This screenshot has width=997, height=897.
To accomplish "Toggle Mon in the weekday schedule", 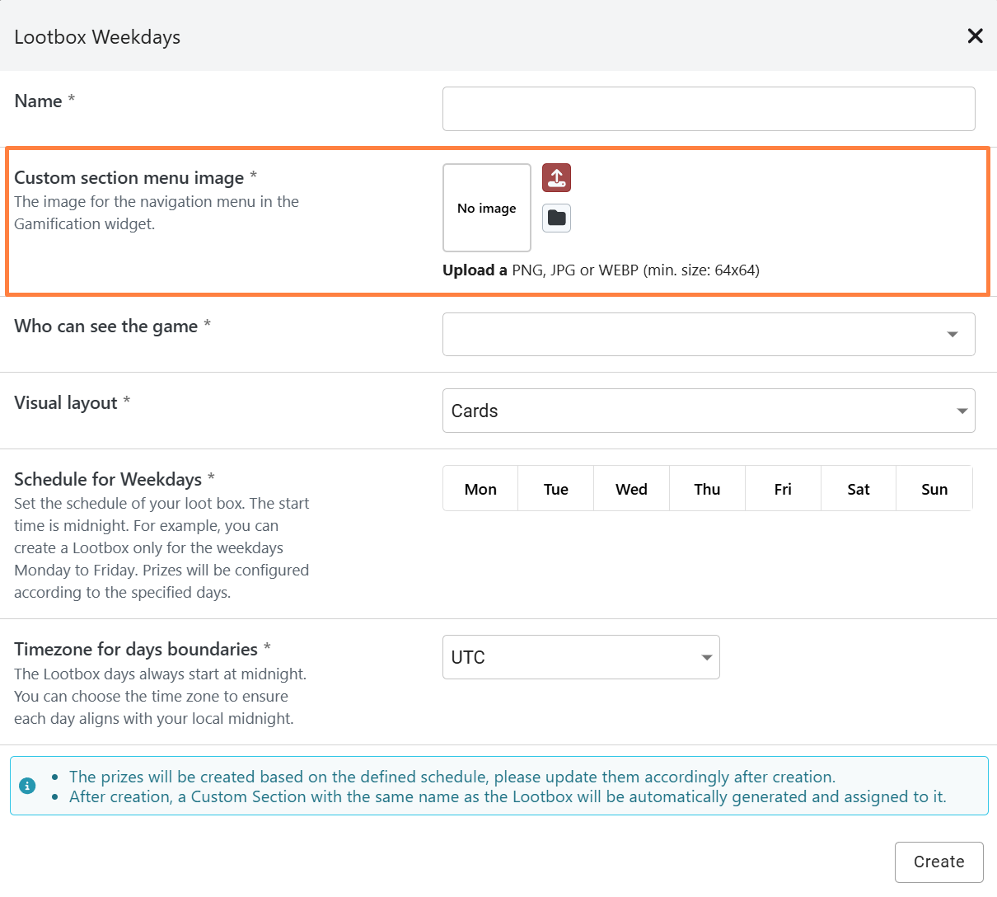I will point(480,489).
